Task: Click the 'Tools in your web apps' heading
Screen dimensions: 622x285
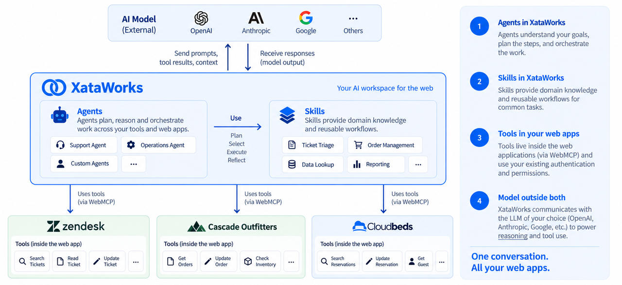Action: coord(538,134)
